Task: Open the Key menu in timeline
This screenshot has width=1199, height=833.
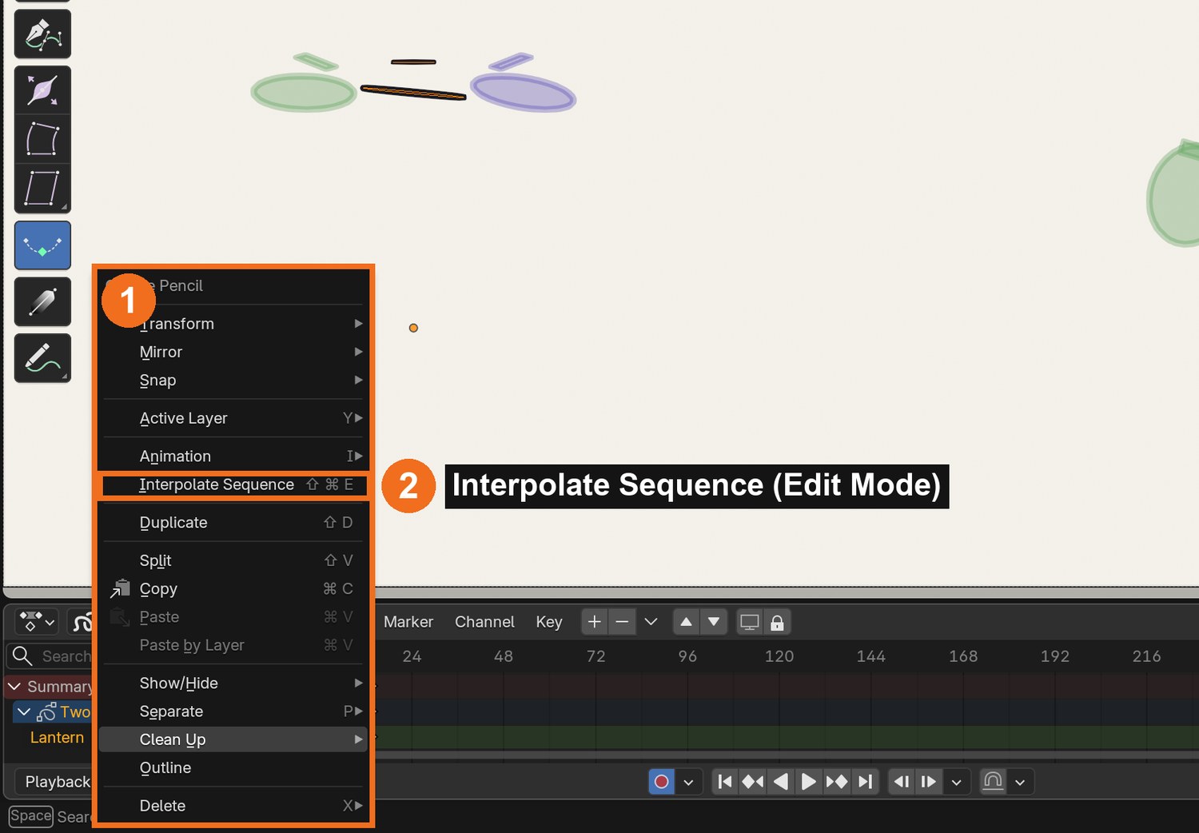Action: (x=549, y=622)
